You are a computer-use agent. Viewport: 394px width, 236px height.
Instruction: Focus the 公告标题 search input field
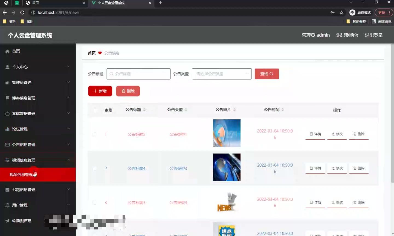(x=138, y=74)
